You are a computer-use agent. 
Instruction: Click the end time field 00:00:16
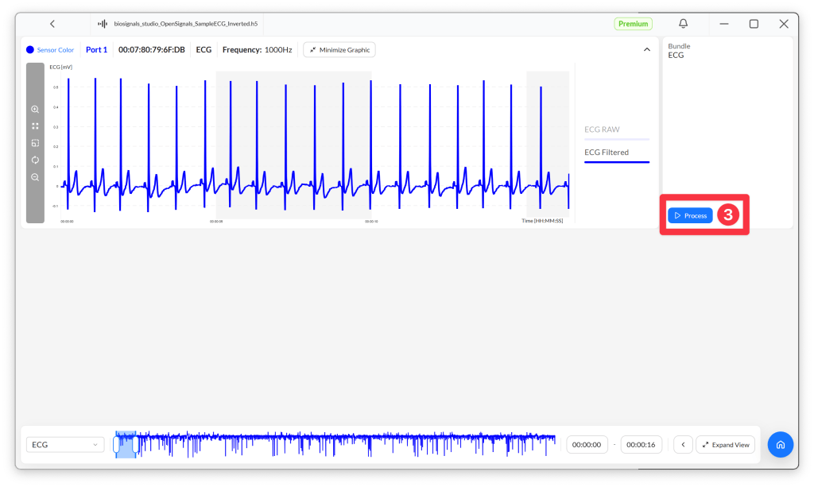click(x=642, y=445)
